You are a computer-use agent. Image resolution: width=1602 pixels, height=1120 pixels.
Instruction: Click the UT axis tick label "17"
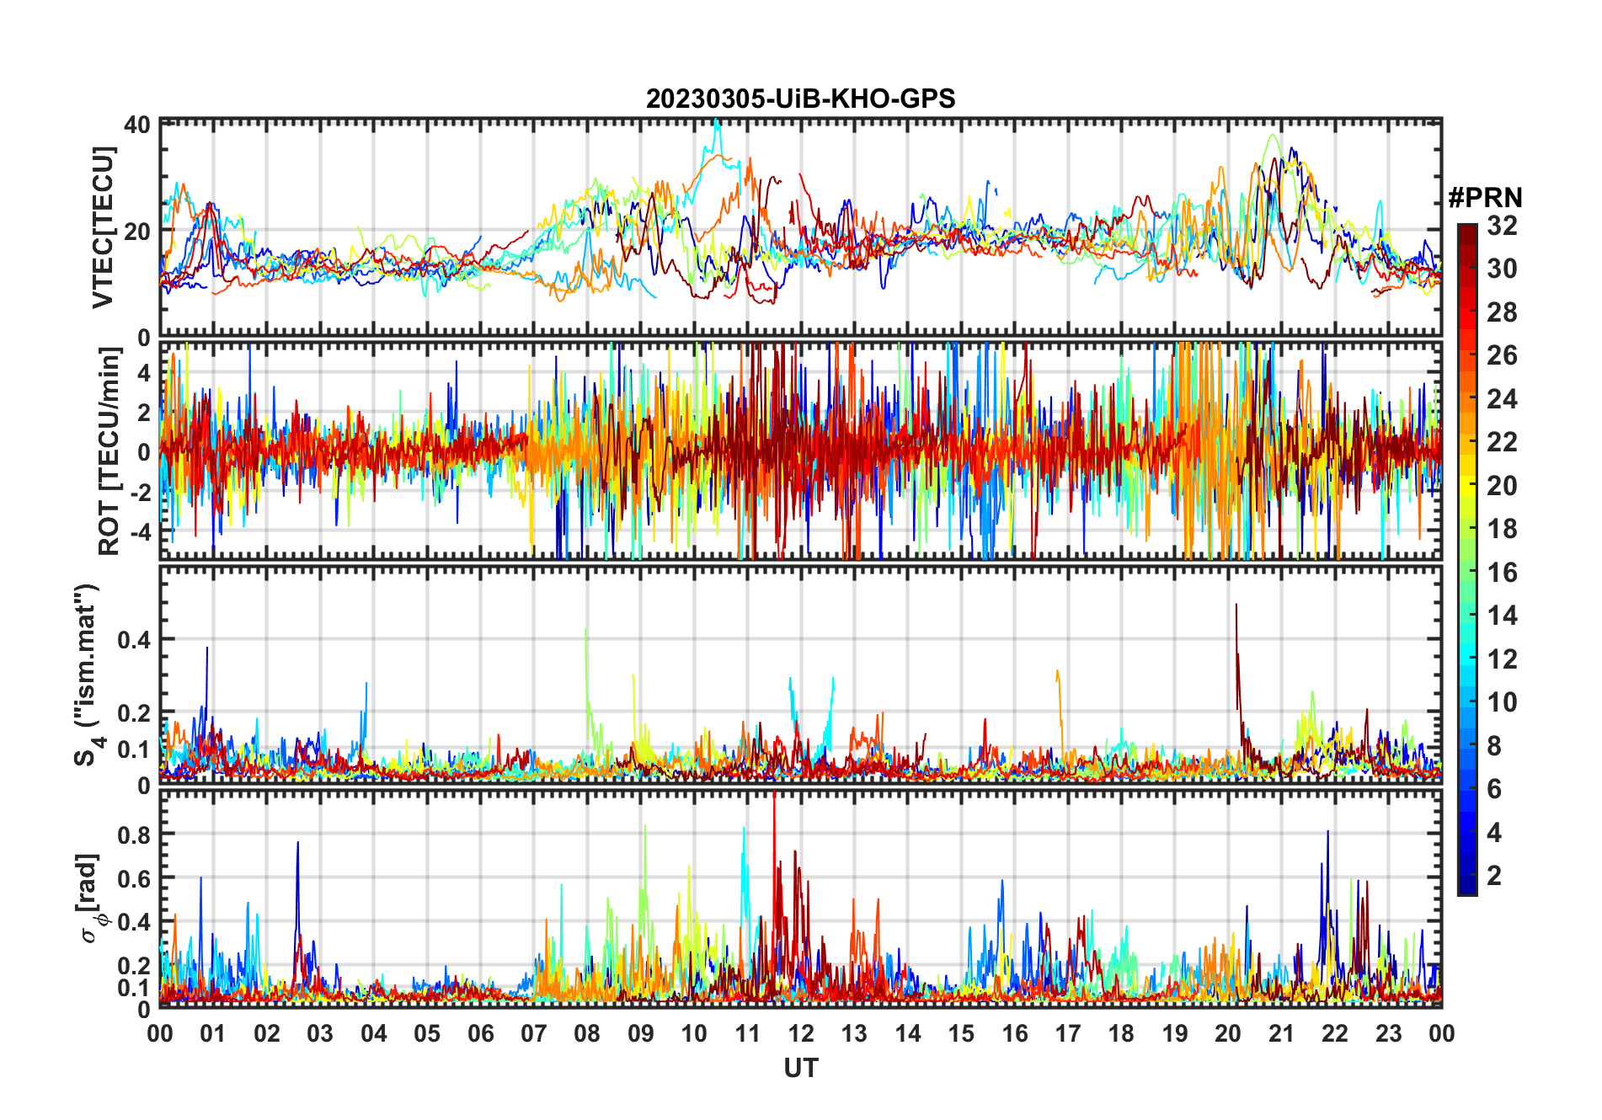(1068, 1033)
